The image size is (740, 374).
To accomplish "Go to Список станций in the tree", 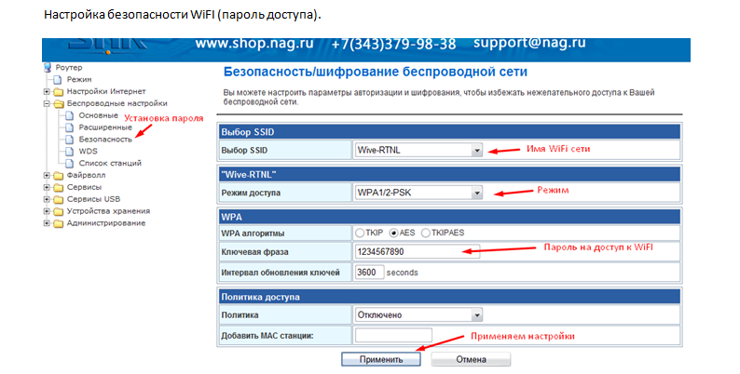I will point(109,163).
